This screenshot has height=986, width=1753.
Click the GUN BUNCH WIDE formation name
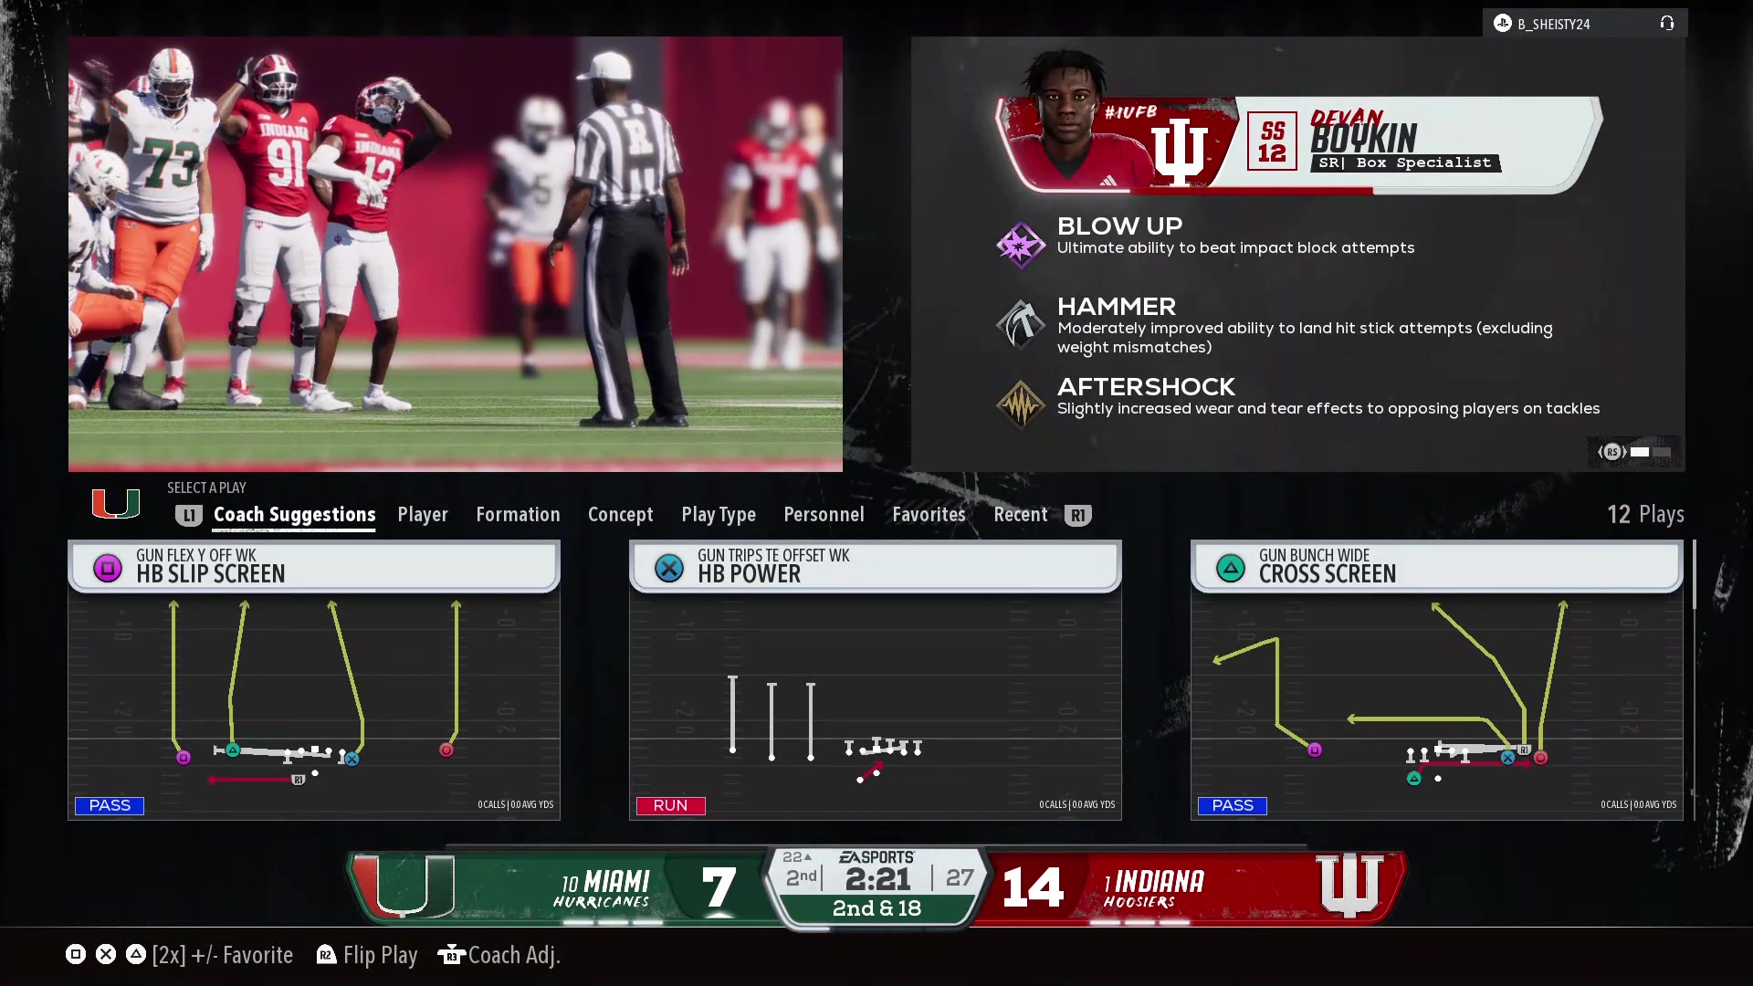pyautogui.click(x=1314, y=555)
